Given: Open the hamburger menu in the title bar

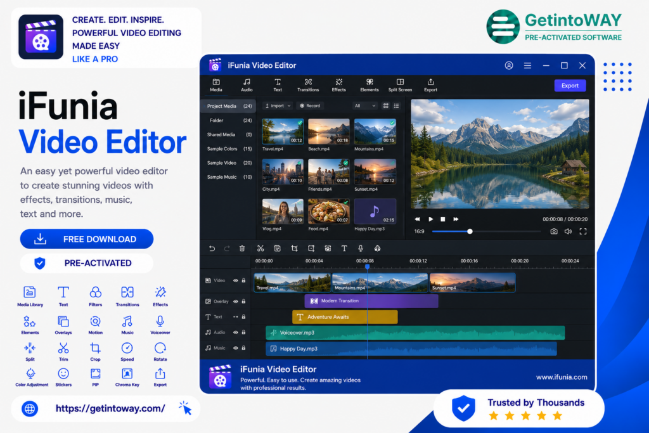Looking at the screenshot, I should 527,65.
